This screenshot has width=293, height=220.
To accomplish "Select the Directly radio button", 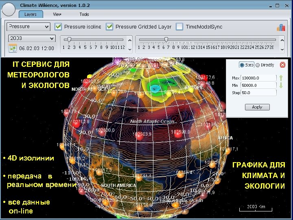I will click(x=258, y=65).
